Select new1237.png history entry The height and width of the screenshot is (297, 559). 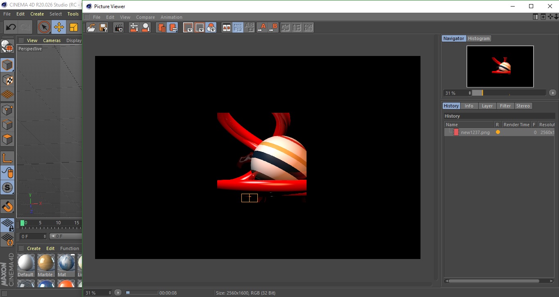pyautogui.click(x=499, y=132)
